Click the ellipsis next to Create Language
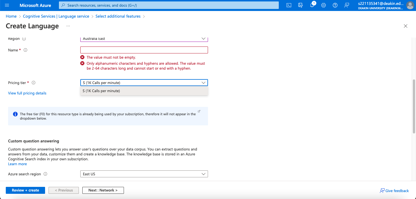 coord(68,26)
